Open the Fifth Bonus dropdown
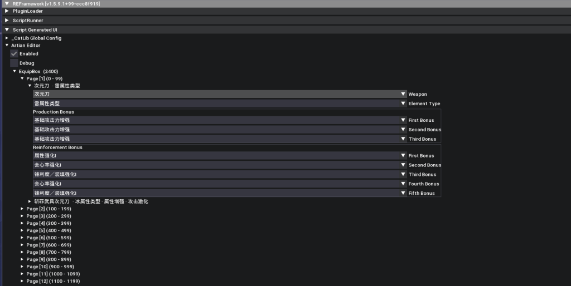The image size is (571, 286). (403, 193)
